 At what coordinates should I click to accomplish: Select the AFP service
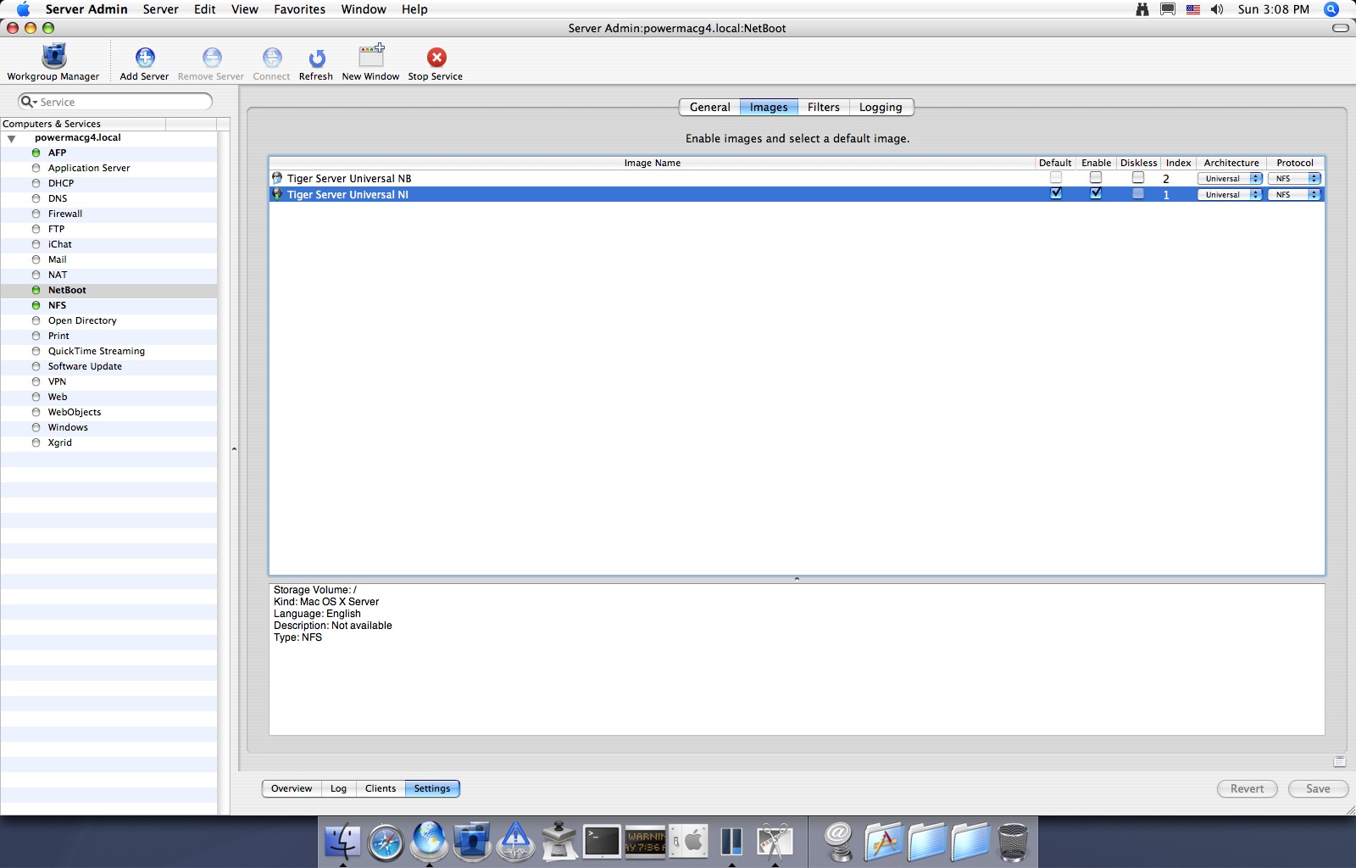108,153
